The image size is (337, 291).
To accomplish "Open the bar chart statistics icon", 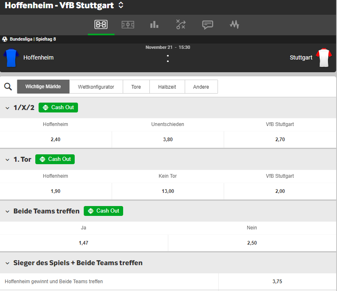I will pos(154,25).
